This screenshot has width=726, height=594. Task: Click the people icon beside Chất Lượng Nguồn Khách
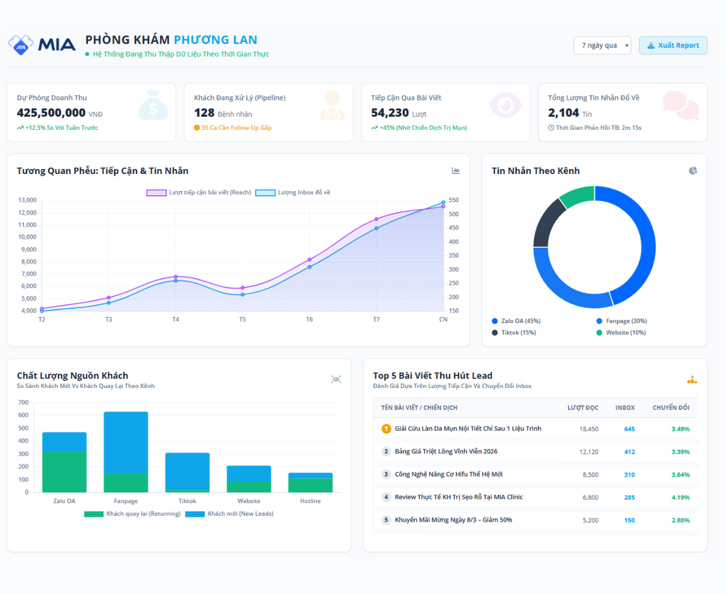click(336, 379)
